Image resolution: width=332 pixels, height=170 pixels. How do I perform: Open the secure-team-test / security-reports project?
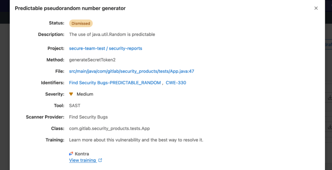(106, 48)
